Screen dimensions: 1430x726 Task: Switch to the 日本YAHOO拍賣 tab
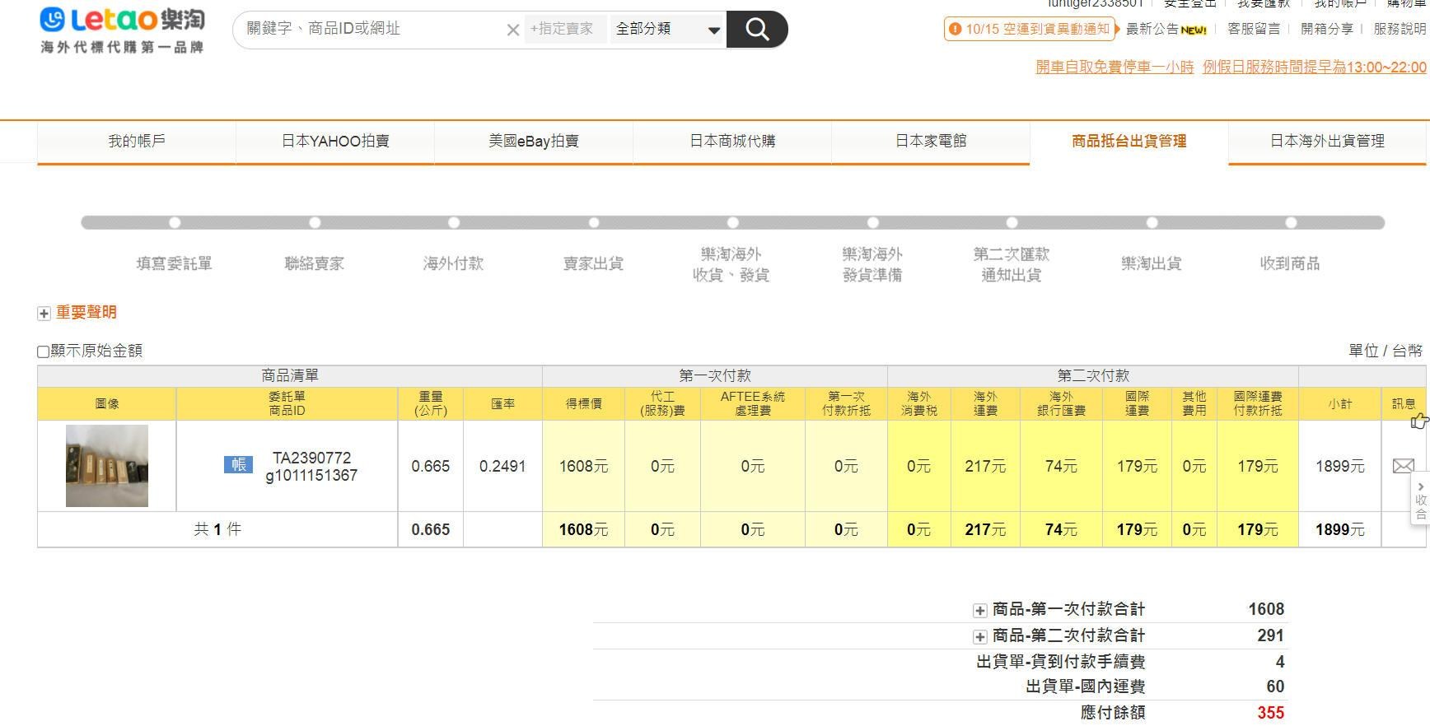[335, 142]
